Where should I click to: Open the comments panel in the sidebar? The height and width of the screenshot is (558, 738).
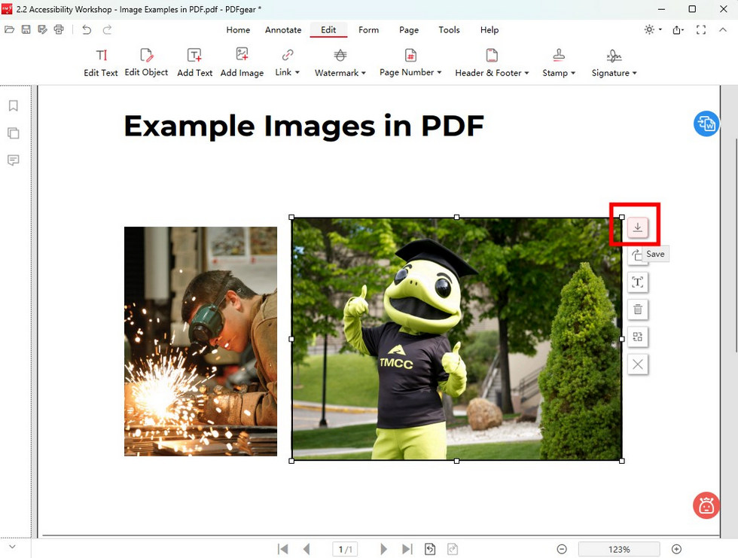[13, 160]
